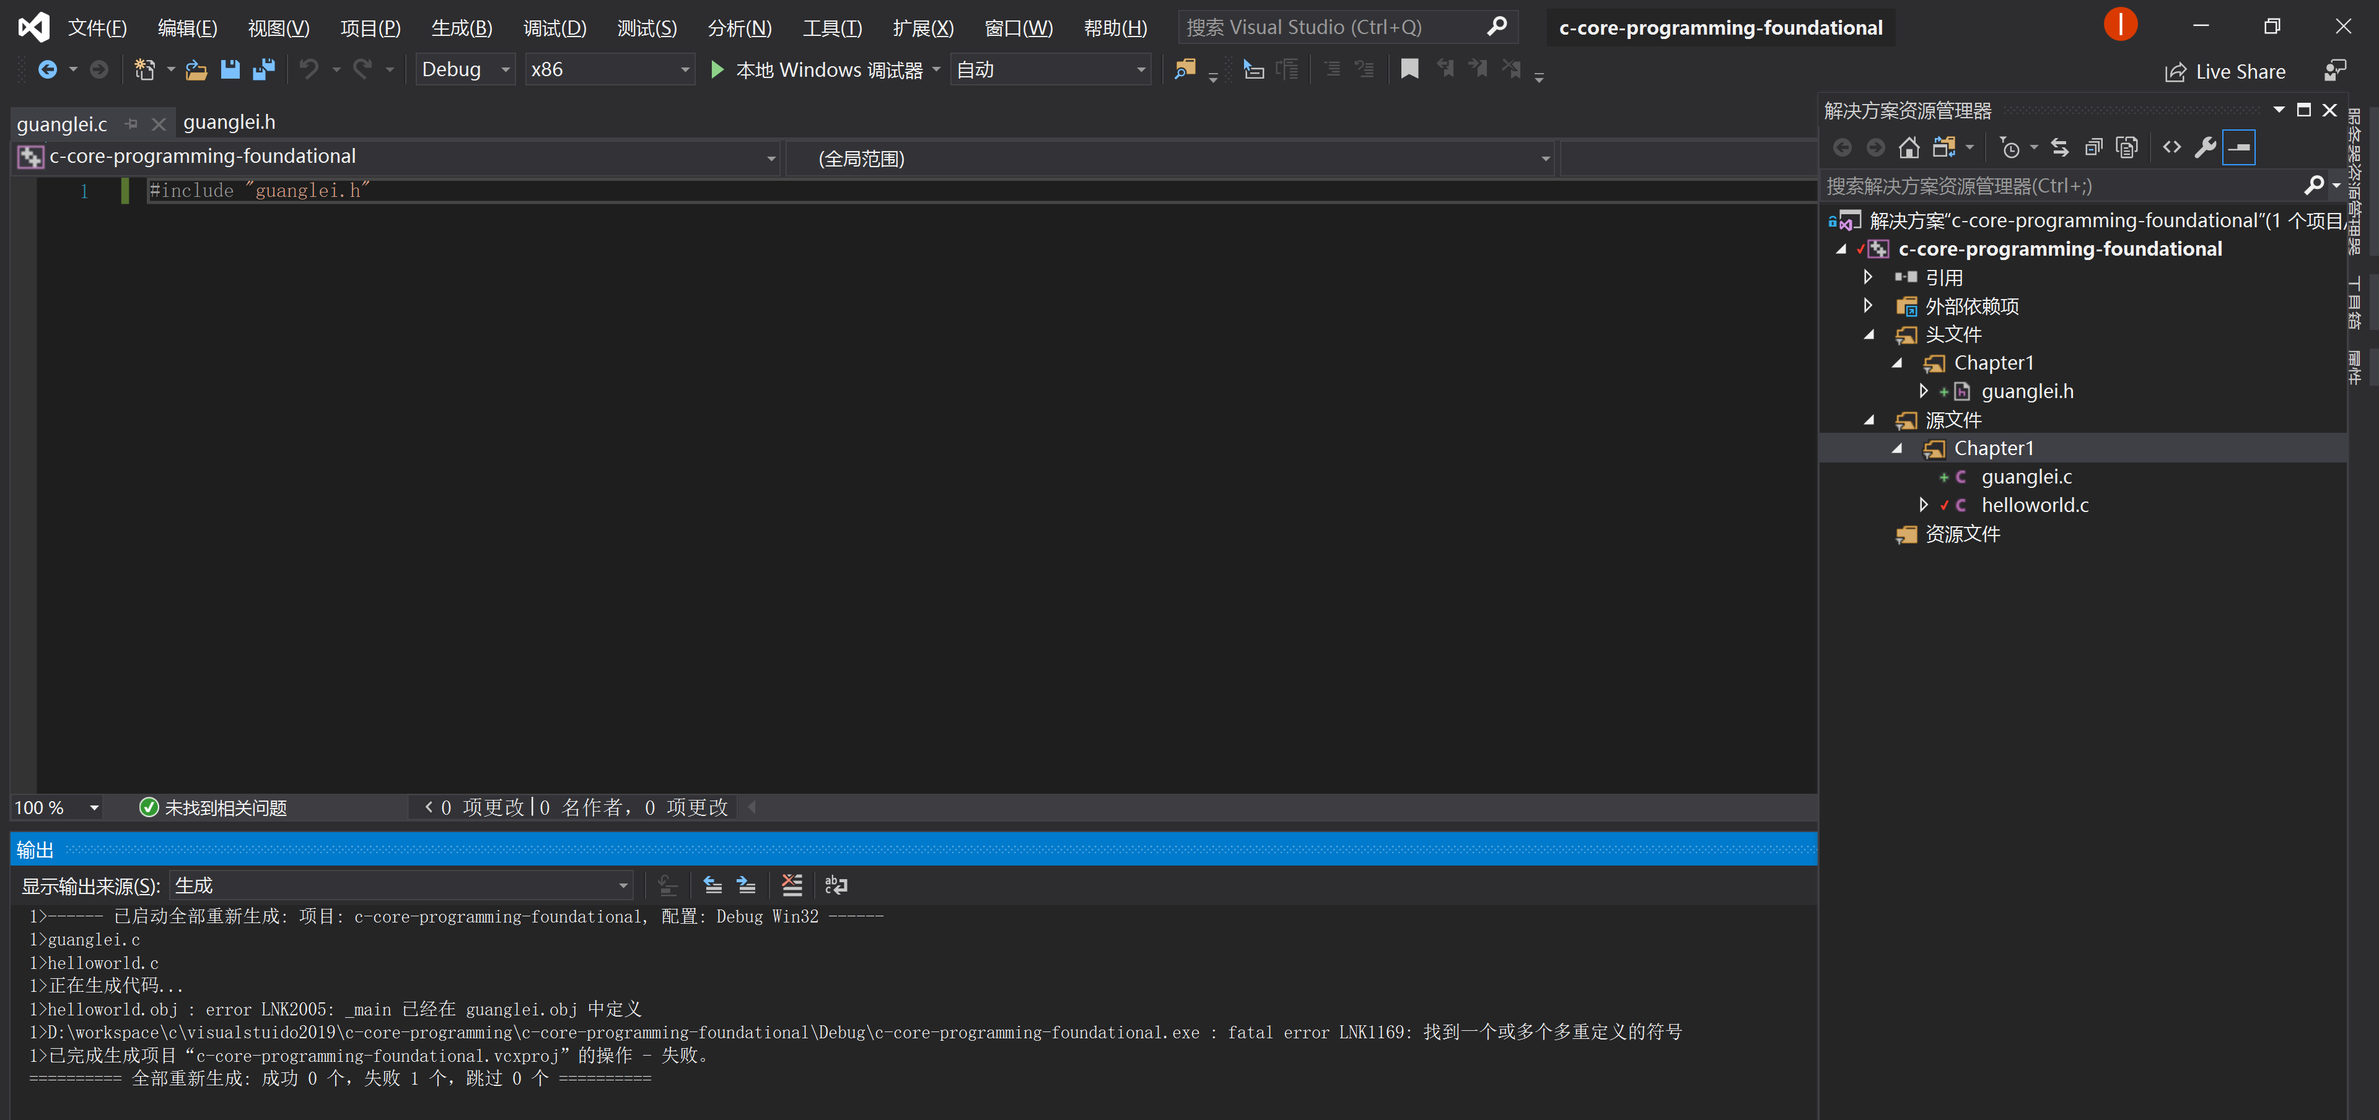Switch to the guanglei.h tab
2379x1120 pixels.
click(x=229, y=122)
